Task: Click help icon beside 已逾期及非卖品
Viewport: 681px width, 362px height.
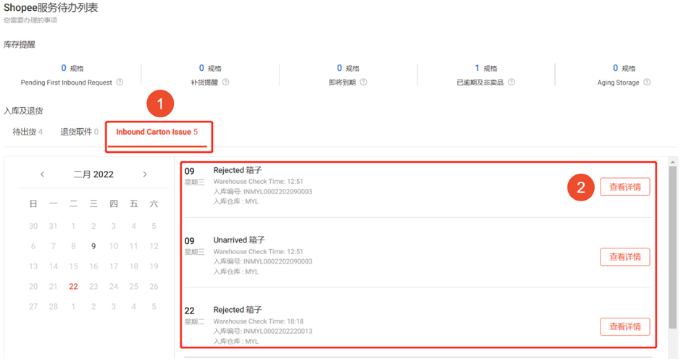Action: point(511,82)
